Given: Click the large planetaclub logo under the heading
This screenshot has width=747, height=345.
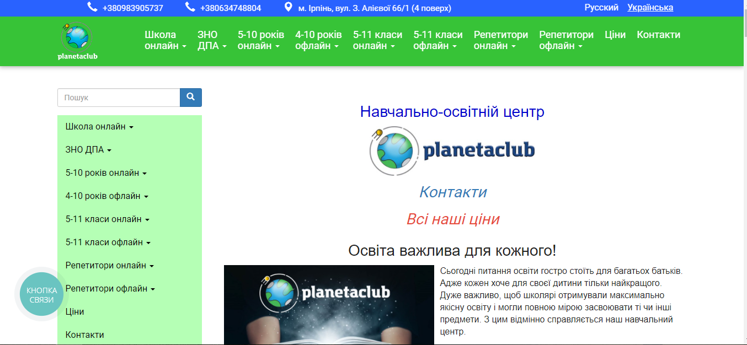Looking at the screenshot, I should pyautogui.click(x=452, y=151).
